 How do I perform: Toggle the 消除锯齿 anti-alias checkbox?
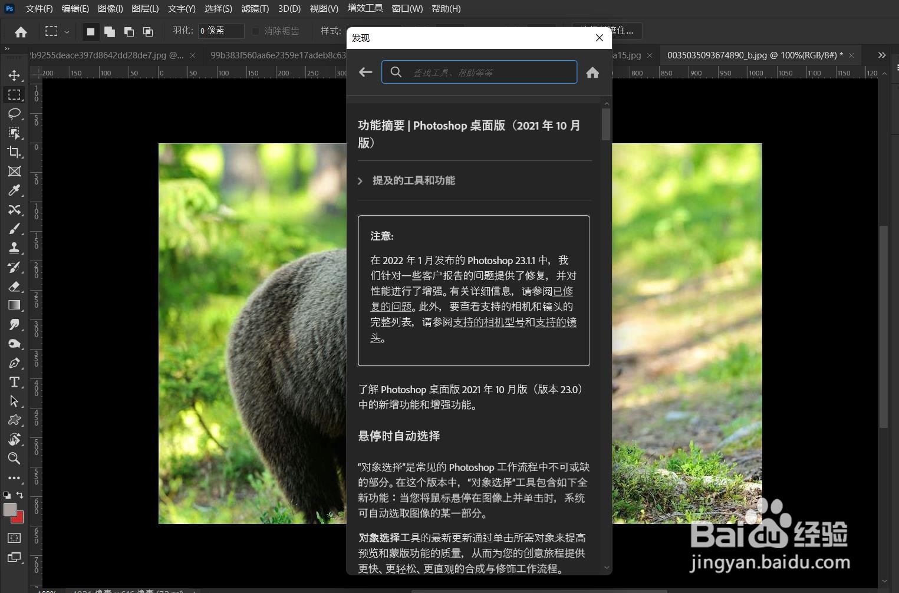255,31
